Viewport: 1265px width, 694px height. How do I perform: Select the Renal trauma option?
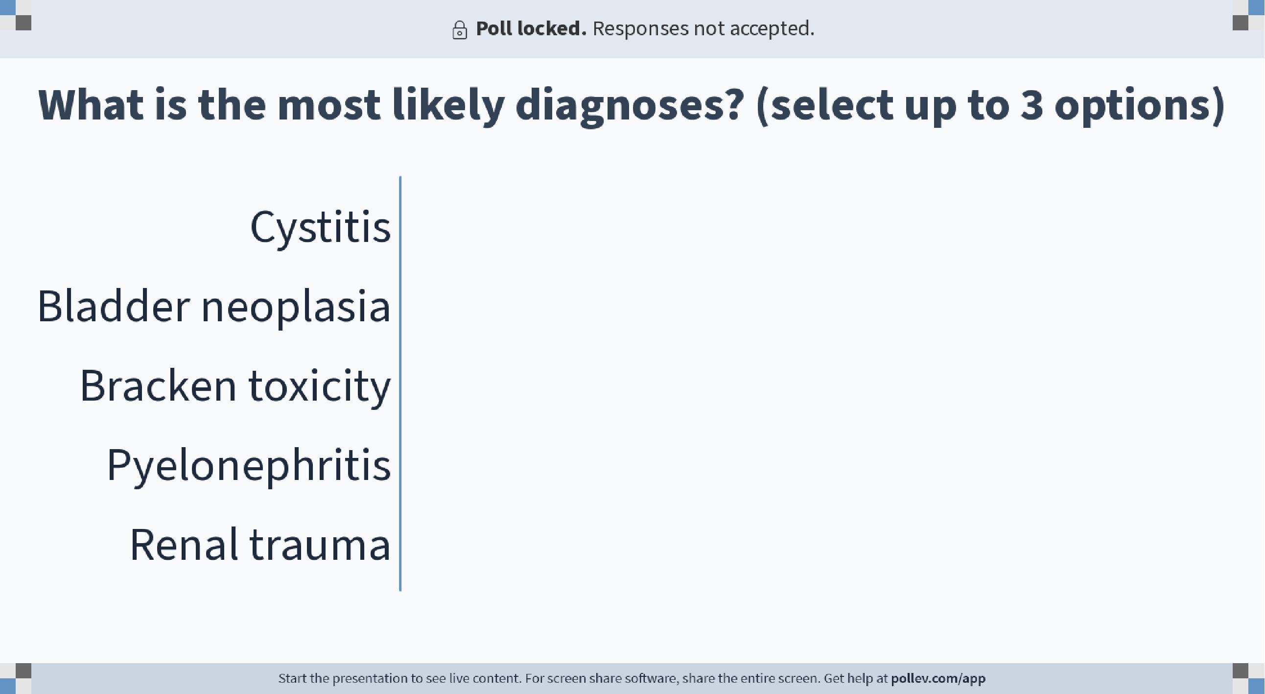point(260,545)
